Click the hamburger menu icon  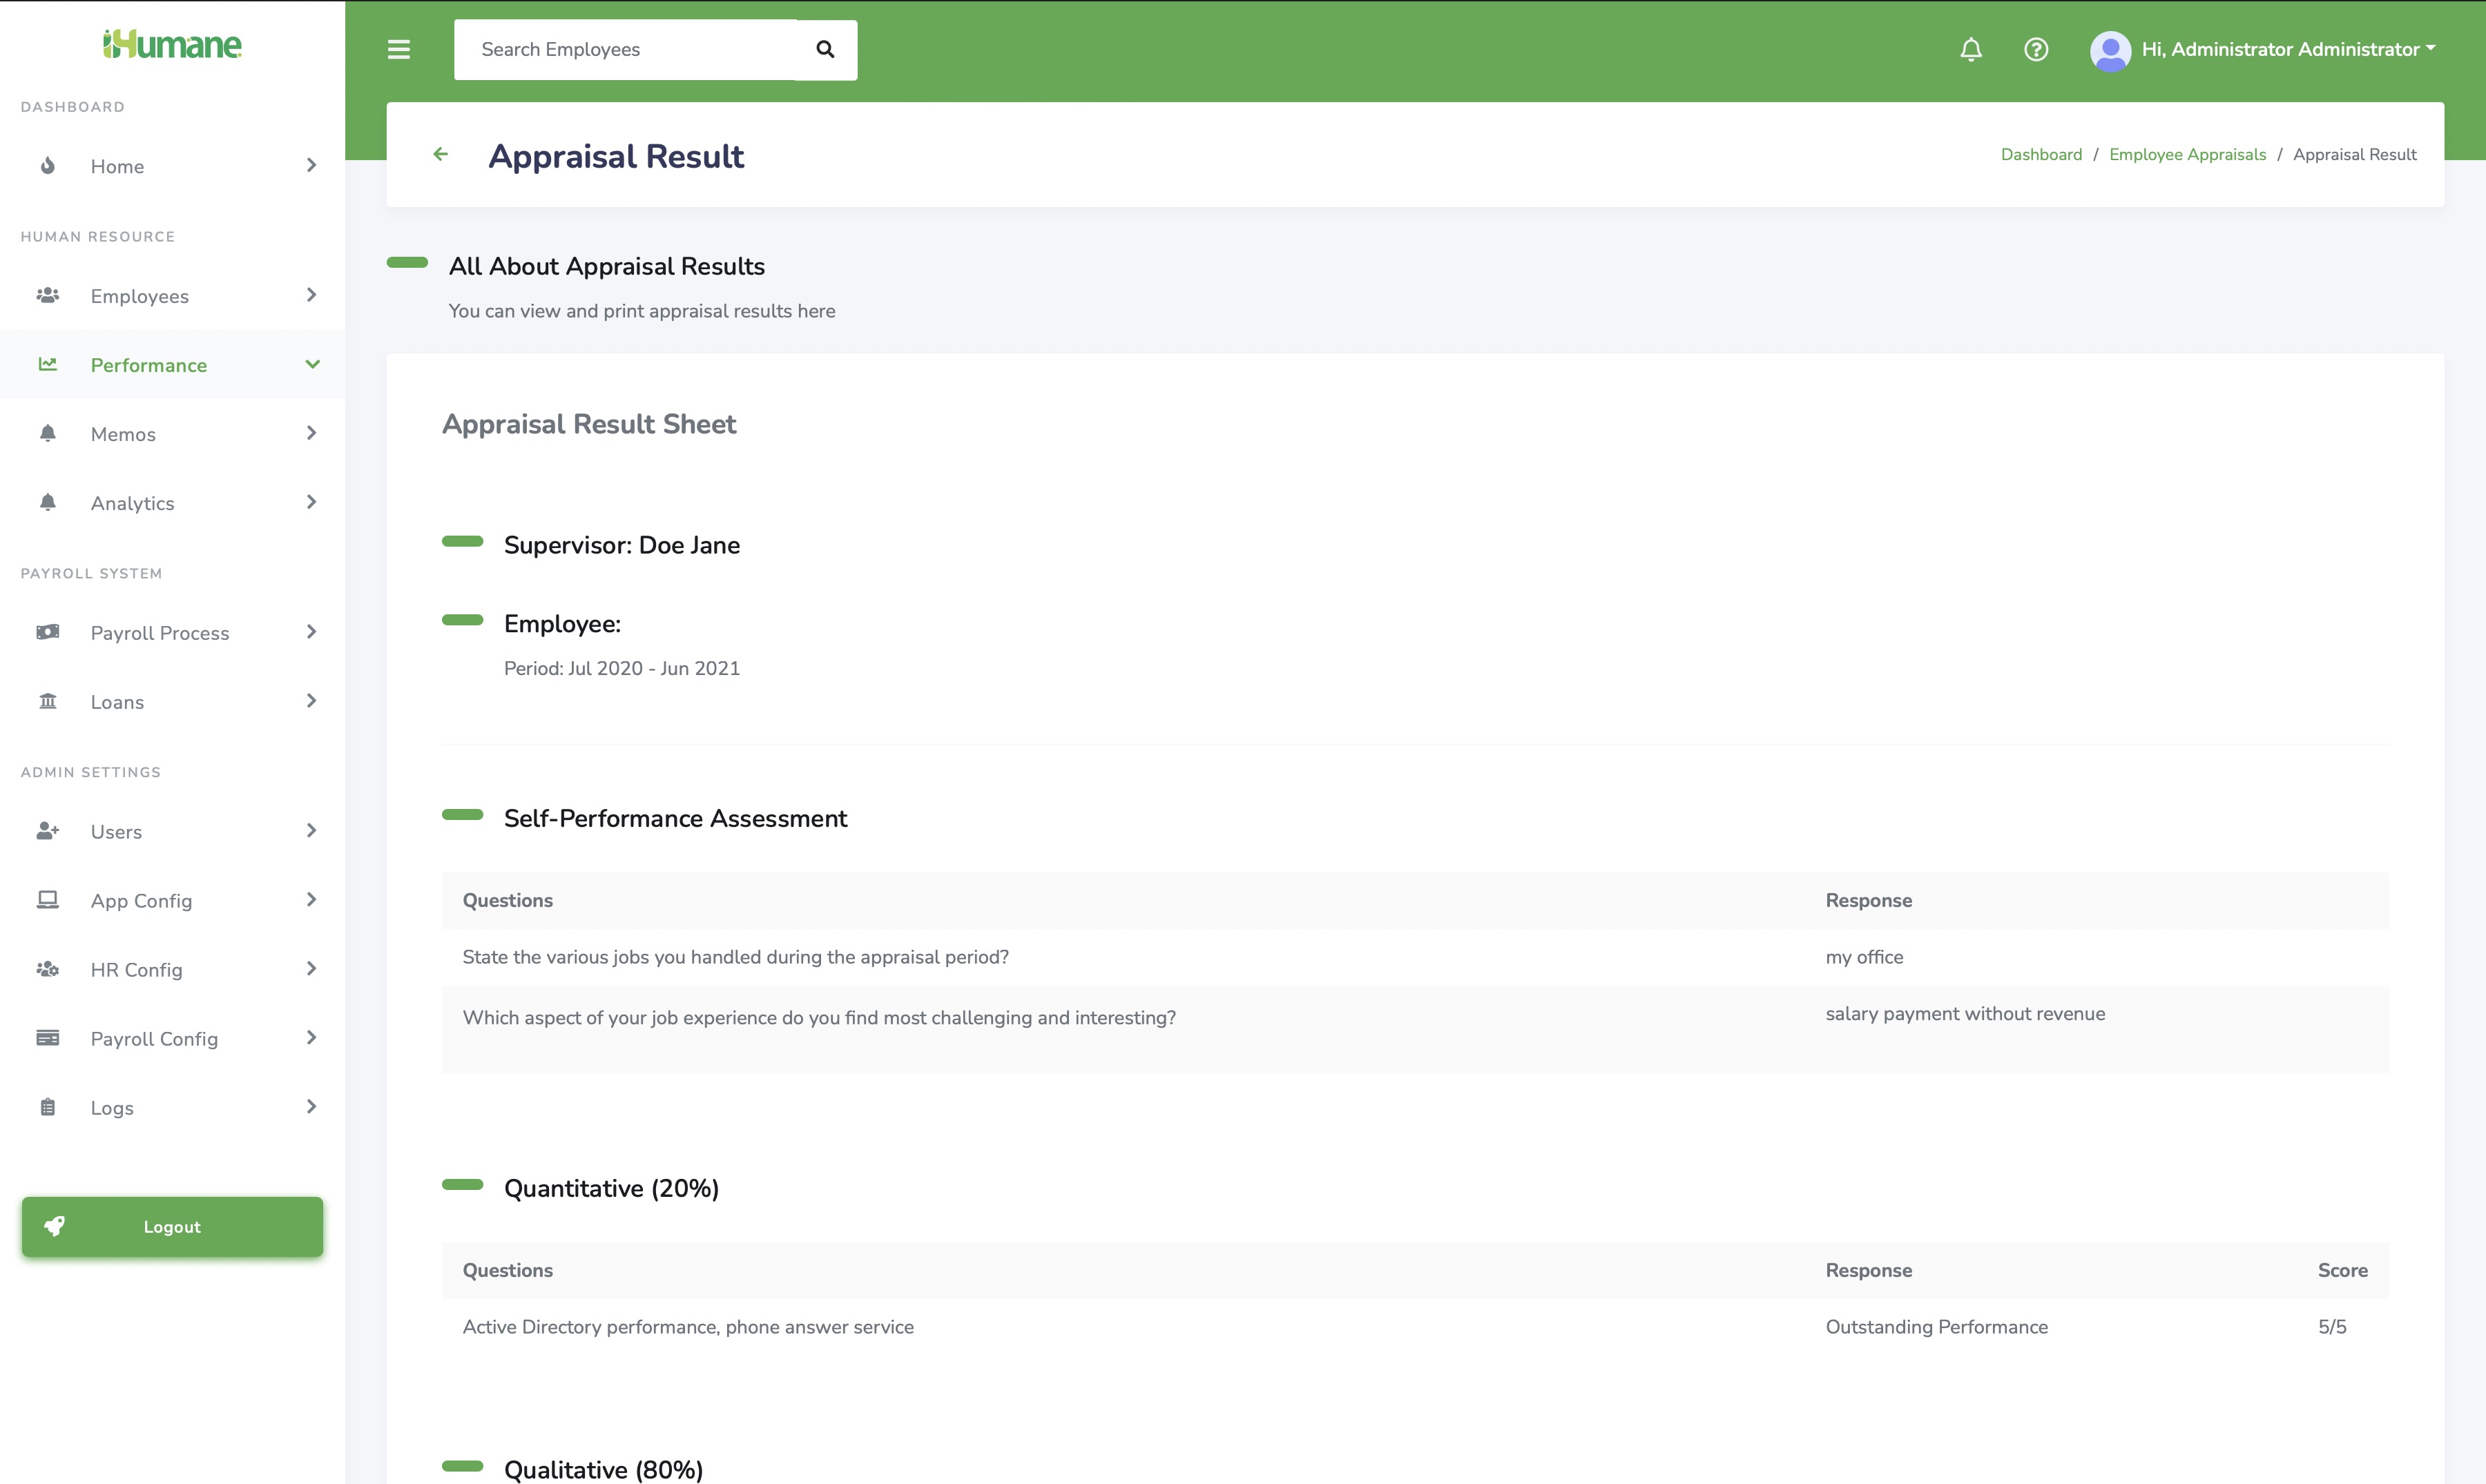pyautogui.click(x=398, y=49)
